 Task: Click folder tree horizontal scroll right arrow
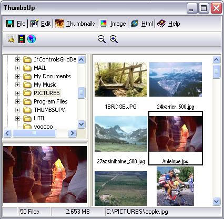pos(72,133)
